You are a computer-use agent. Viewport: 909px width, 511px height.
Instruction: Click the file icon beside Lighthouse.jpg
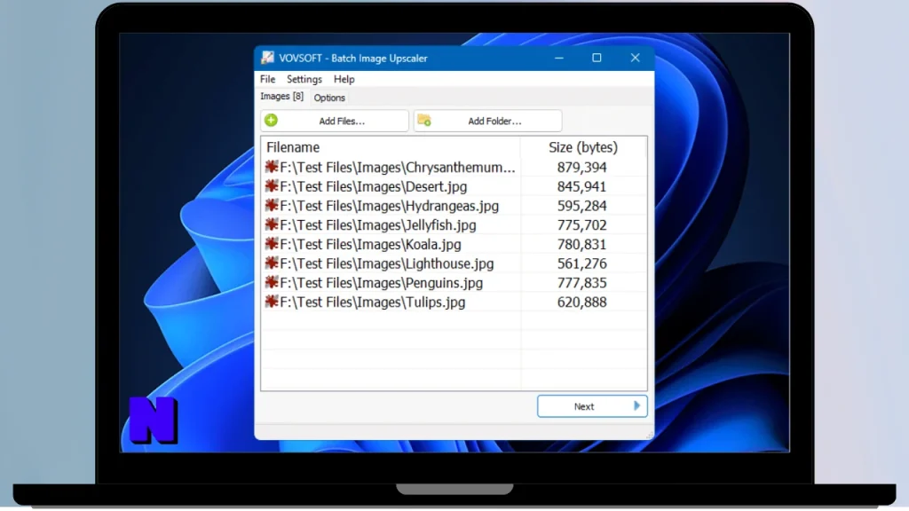point(272,263)
